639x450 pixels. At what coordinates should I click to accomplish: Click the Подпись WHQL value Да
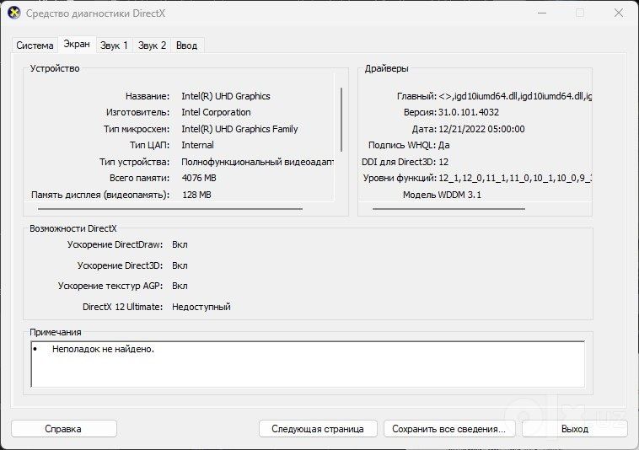[444, 146]
